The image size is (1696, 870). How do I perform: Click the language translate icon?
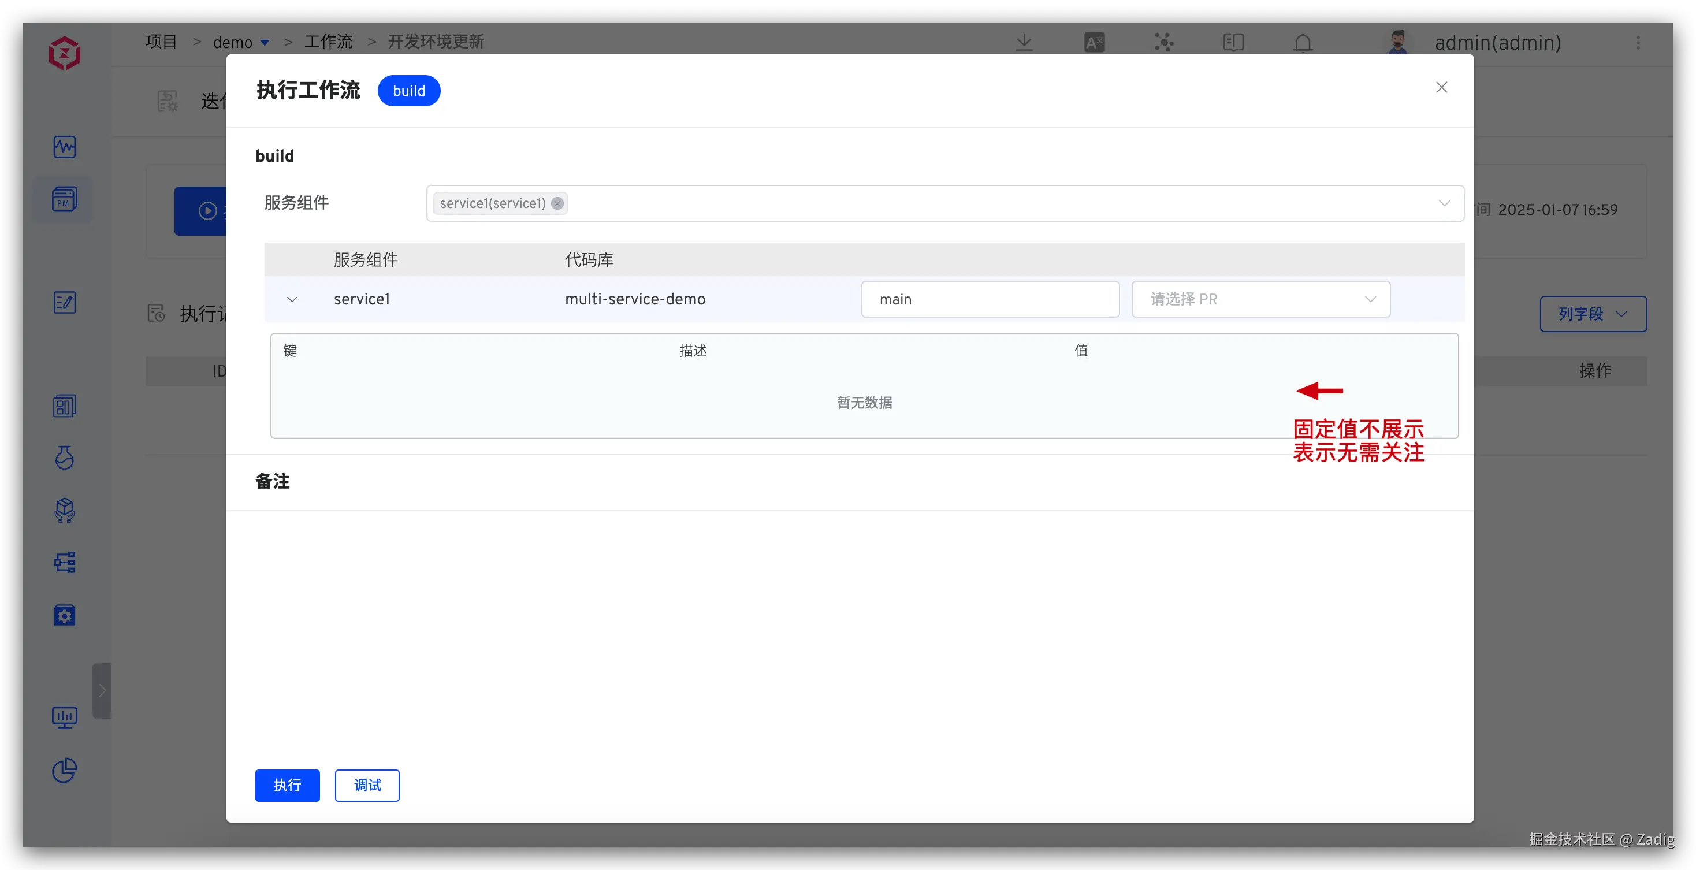coord(1094,43)
